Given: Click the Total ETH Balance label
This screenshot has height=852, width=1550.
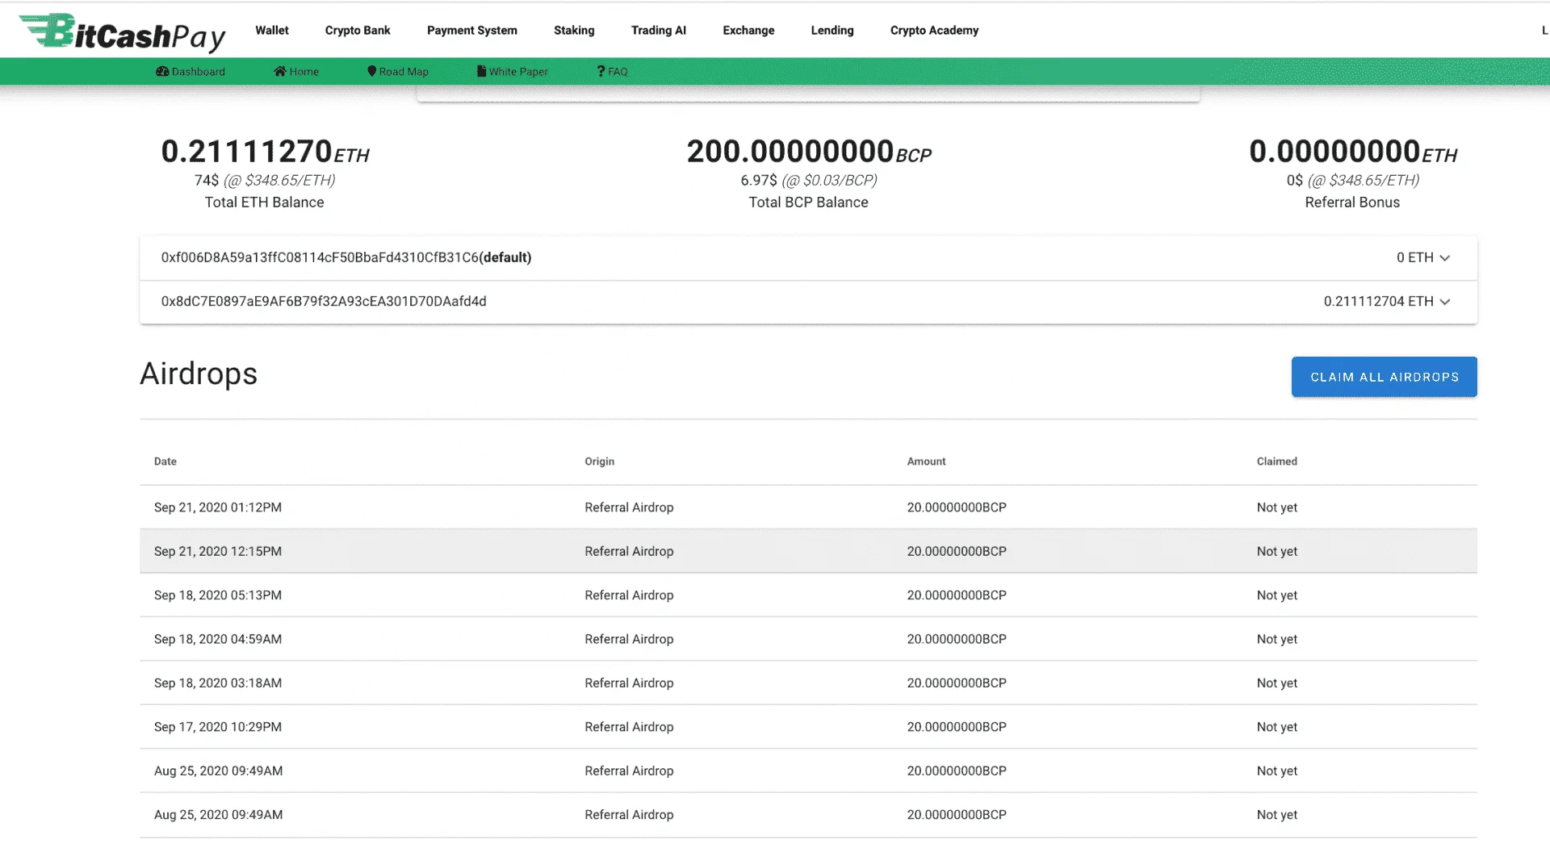Looking at the screenshot, I should point(264,203).
